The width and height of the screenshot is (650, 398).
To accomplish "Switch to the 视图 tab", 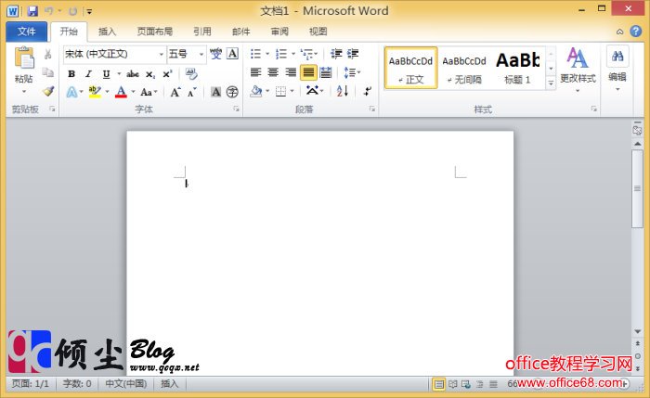I will pos(318,32).
